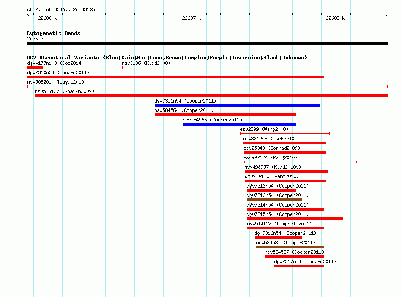Click the 226880k ruler position

tap(335, 18)
